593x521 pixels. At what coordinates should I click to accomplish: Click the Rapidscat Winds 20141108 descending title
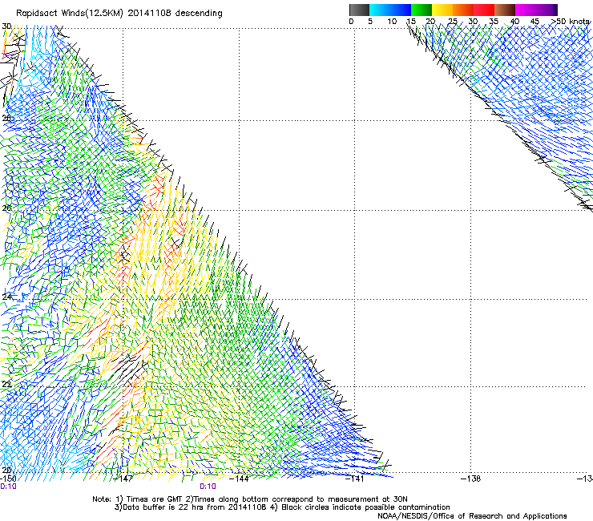[x=119, y=14]
